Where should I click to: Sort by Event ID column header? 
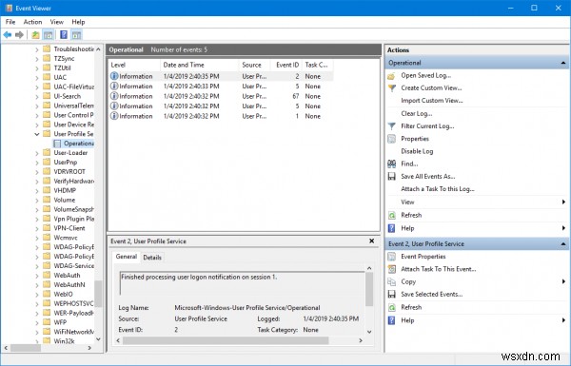click(287, 65)
